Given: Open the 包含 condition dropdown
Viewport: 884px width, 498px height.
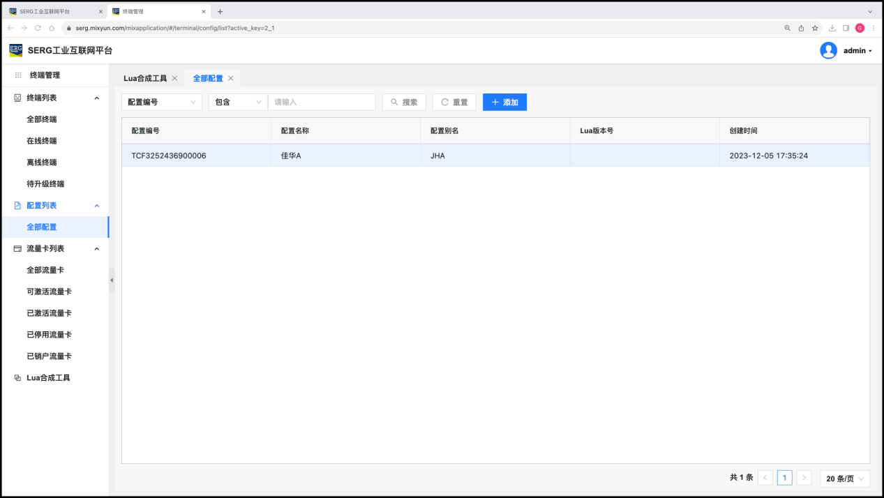Looking at the screenshot, I should coord(238,102).
